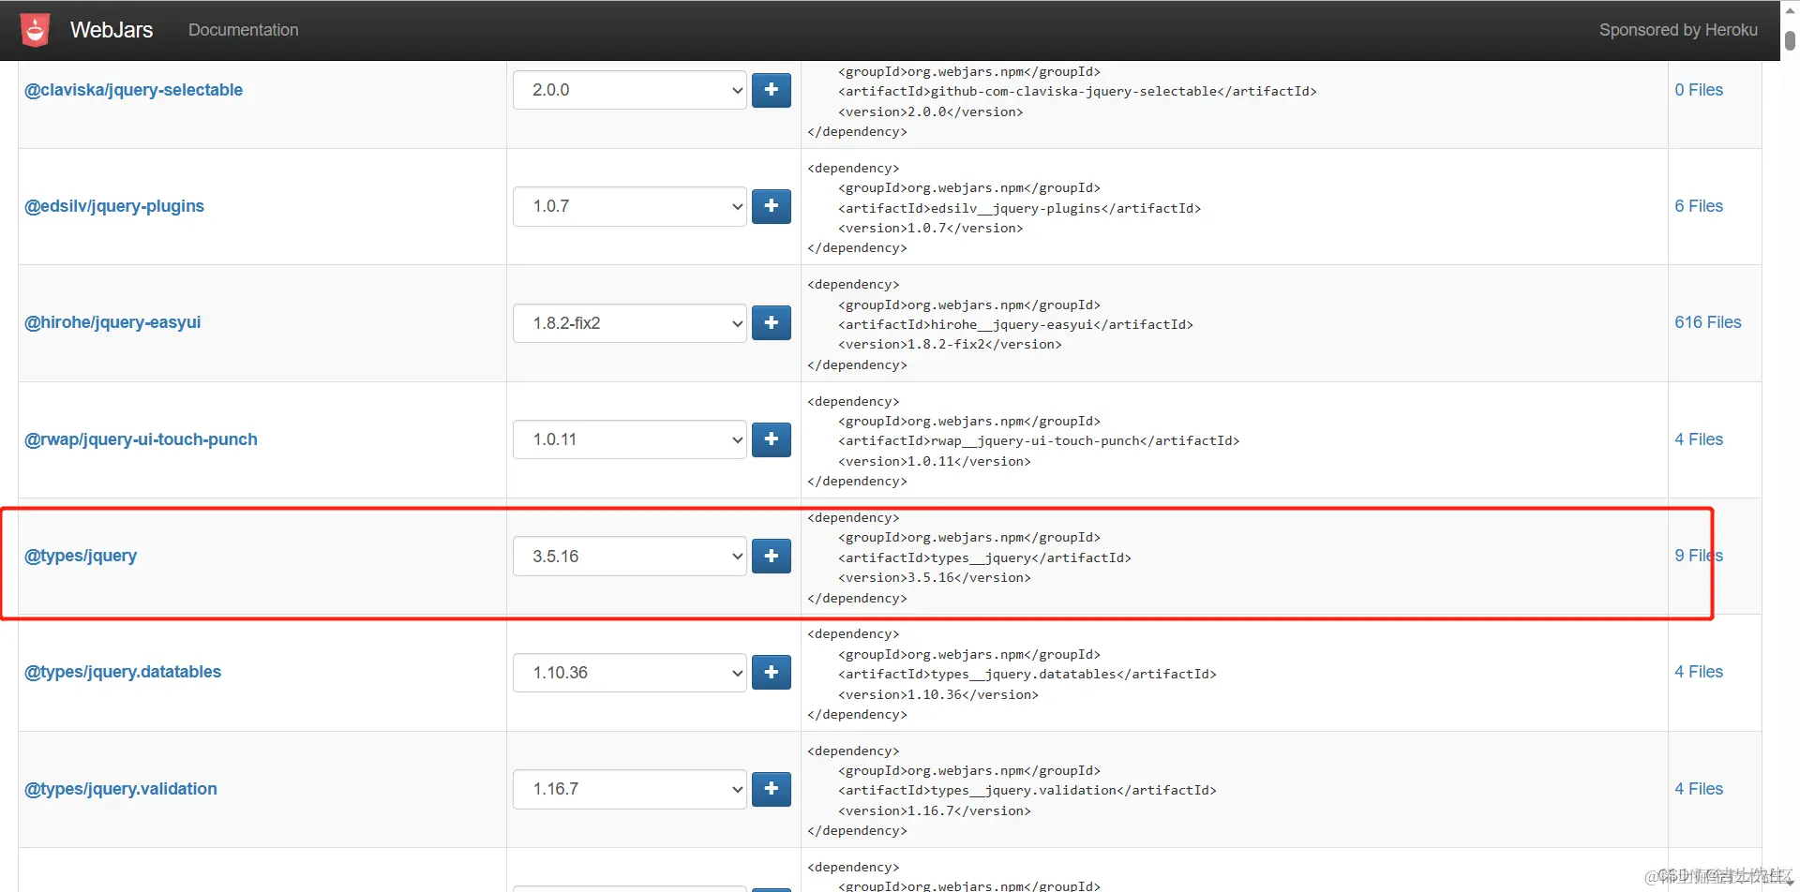Expand the 1.16.7 version dropdown

coord(630,789)
